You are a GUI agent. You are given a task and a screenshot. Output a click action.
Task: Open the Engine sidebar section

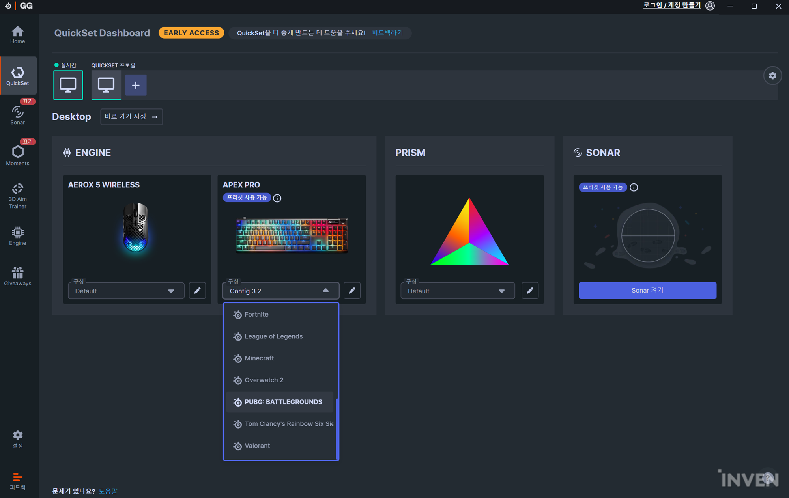[x=17, y=236]
